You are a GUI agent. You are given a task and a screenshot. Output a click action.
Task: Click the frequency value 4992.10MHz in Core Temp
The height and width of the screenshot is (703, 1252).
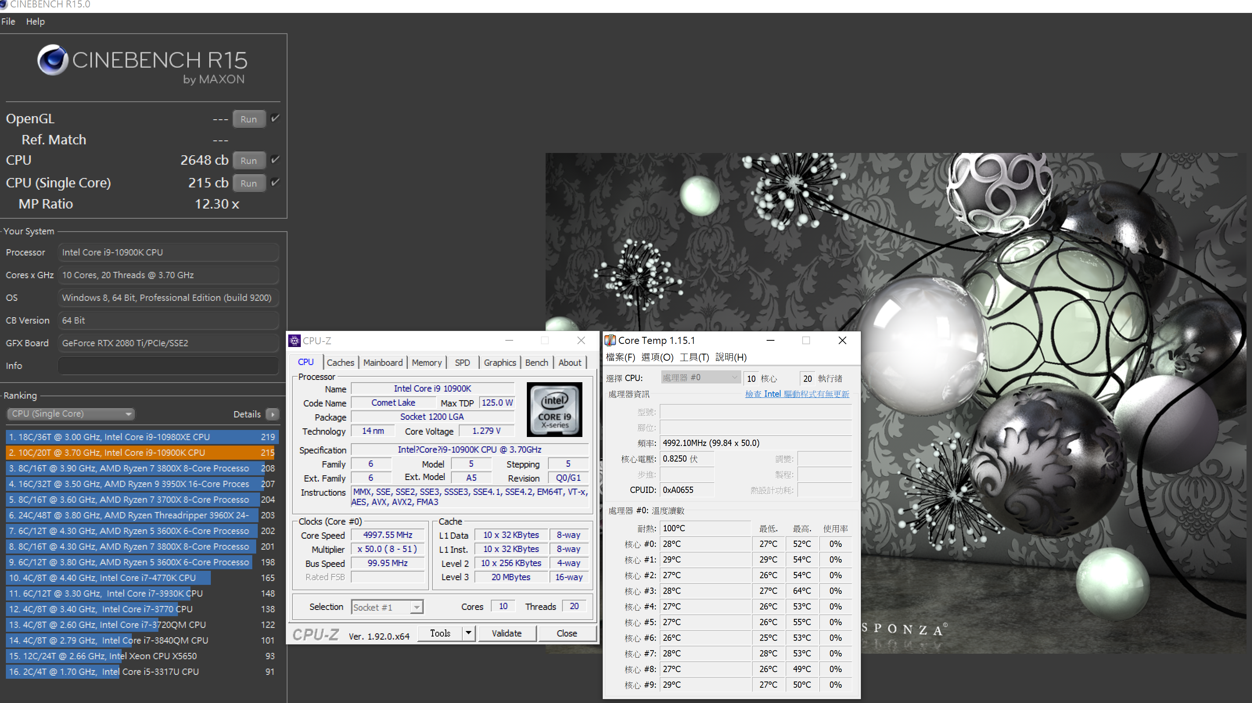coord(756,443)
